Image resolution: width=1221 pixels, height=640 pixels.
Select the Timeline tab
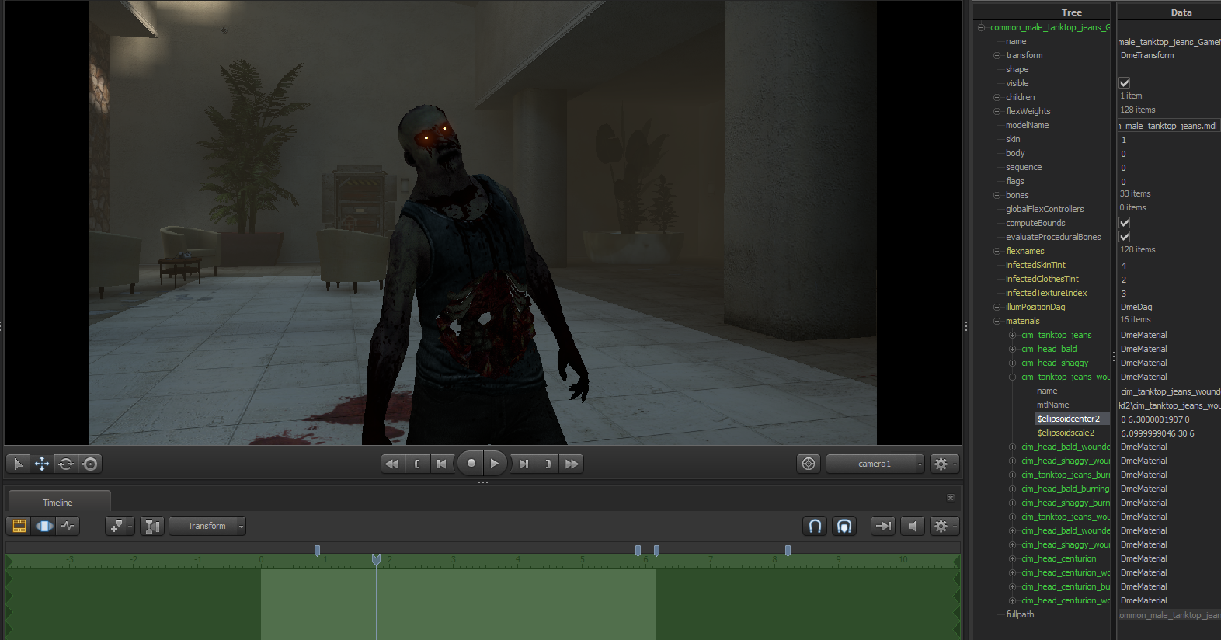point(58,503)
